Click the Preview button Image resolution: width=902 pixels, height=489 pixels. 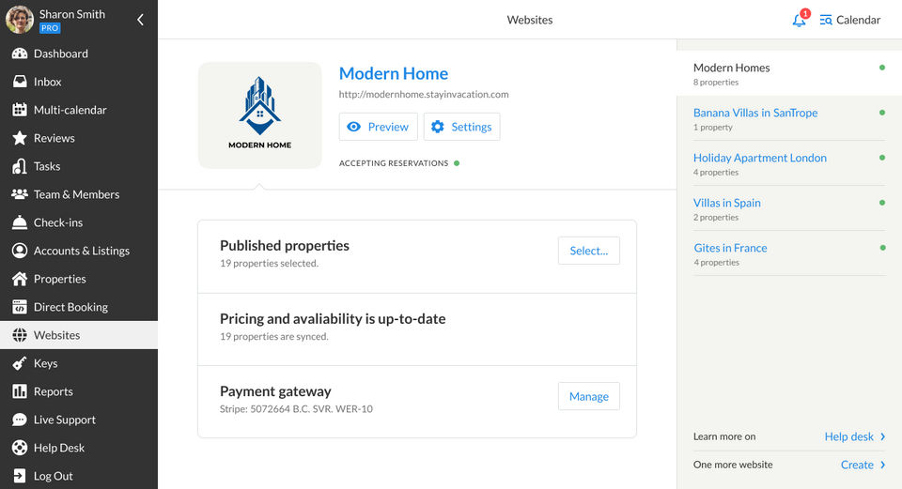[x=378, y=127]
